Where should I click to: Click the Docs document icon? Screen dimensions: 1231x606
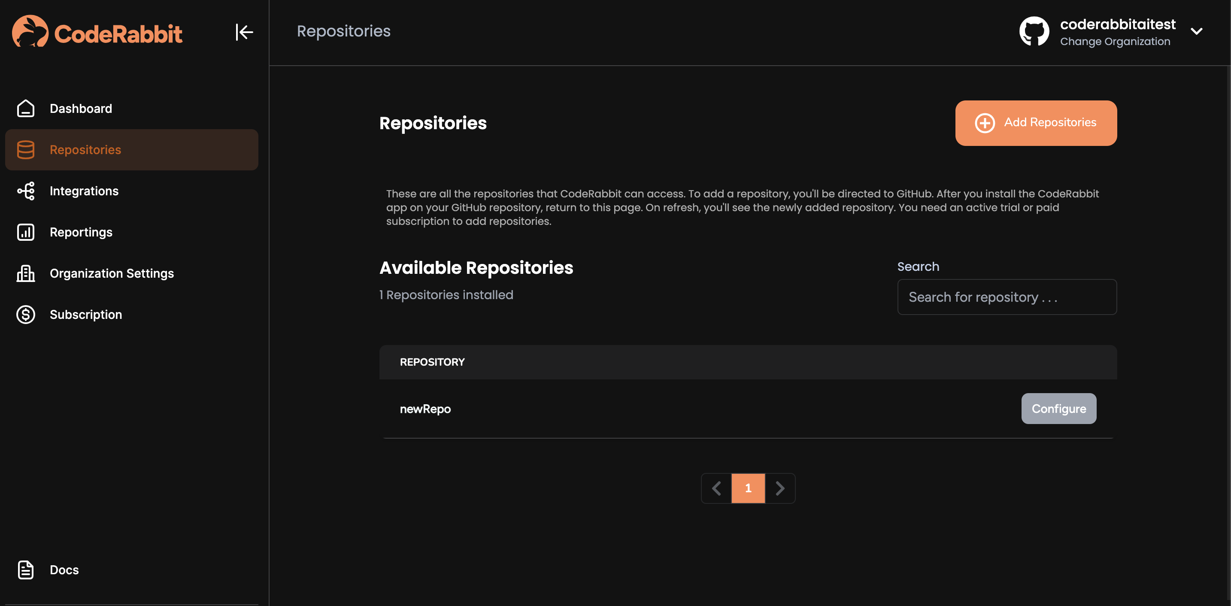(26, 570)
